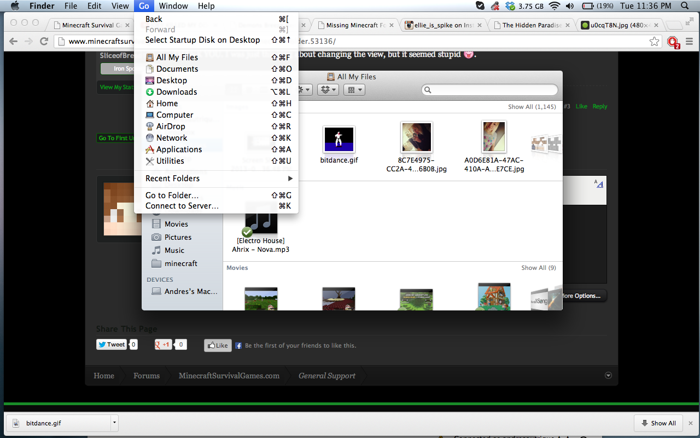Switch to The Hidden Paradise tab
The height and width of the screenshot is (438, 700).
[532, 25]
